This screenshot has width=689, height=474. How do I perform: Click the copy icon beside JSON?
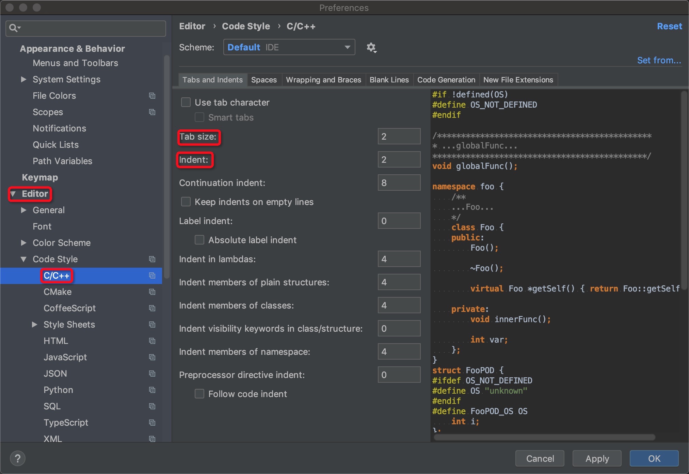(x=152, y=374)
